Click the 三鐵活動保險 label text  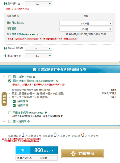28,113
